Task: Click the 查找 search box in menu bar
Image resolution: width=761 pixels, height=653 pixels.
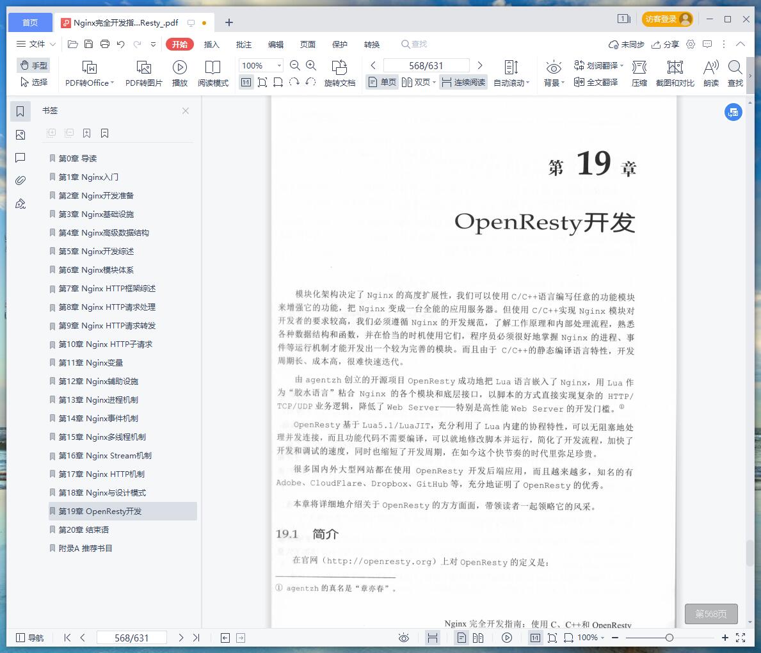Action: pyautogui.click(x=415, y=44)
